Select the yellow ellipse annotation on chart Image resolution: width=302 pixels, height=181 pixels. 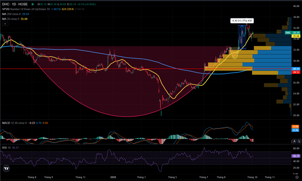[x=235, y=55]
